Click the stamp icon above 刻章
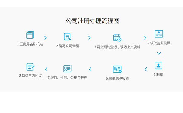The height and width of the screenshot is (113, 183). (x=158, y=65)
